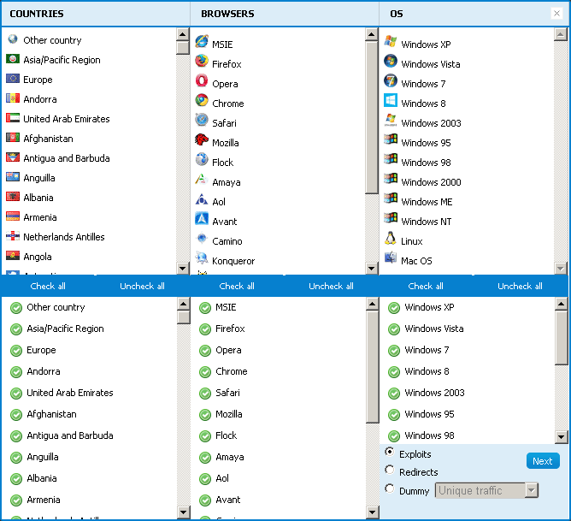Select the Redirects radio button
This screenshot has width=571, height=521.
(x=390, y=470)
